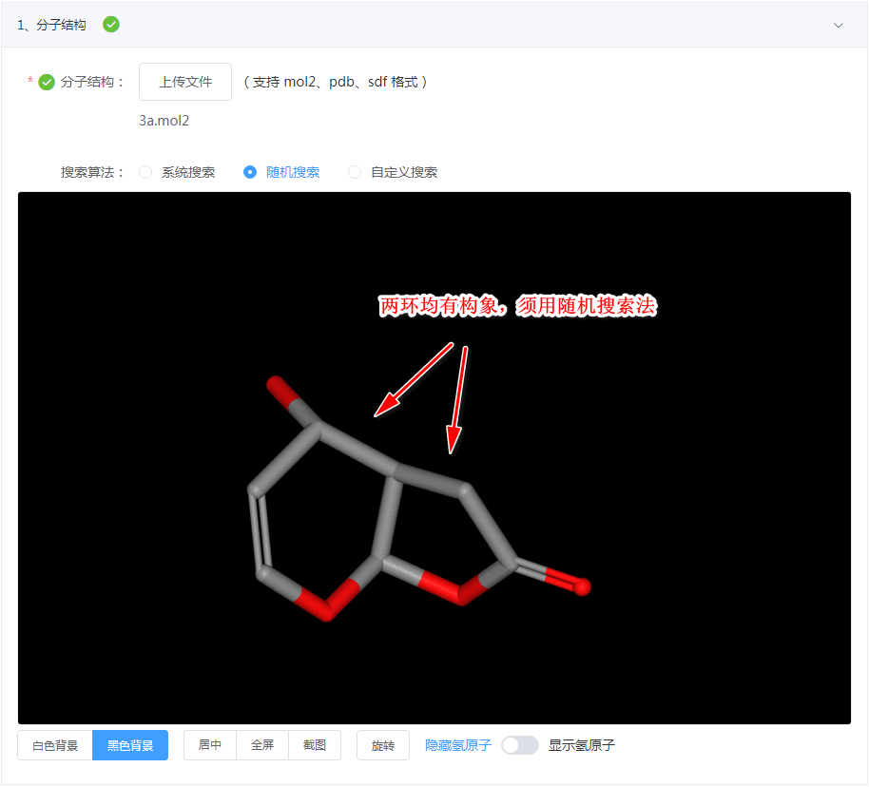Activate the 居中 center molecule control
The image size is (869, 787).
209,745
